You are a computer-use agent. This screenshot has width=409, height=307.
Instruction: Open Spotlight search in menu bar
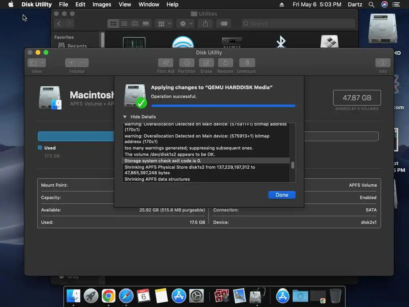tap(371, 4)
